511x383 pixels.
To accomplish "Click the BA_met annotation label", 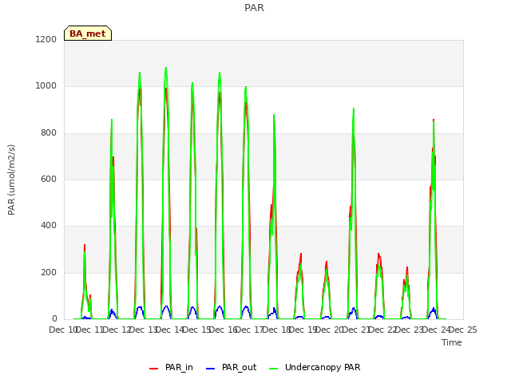I will coord(88,34).
